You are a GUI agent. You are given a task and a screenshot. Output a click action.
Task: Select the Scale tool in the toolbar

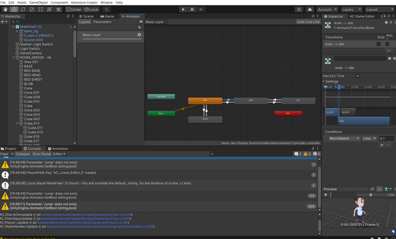(x=32, y=10)
